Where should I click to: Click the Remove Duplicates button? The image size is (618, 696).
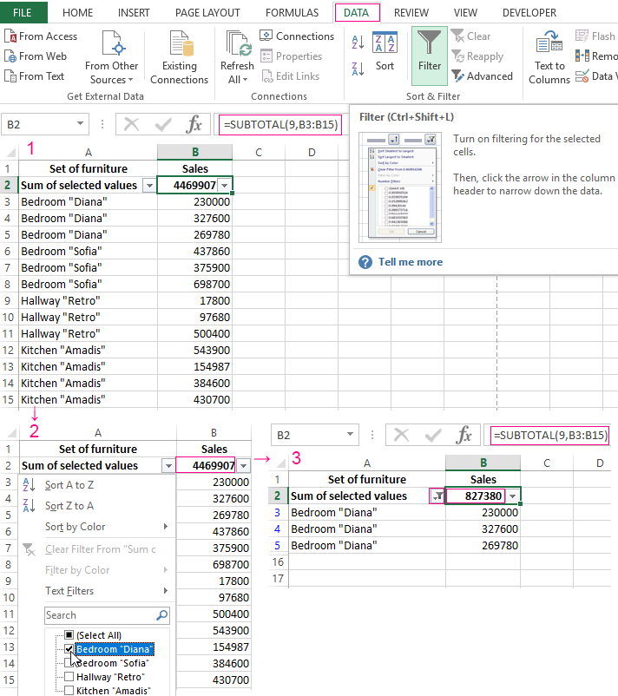tap(595, 56)
